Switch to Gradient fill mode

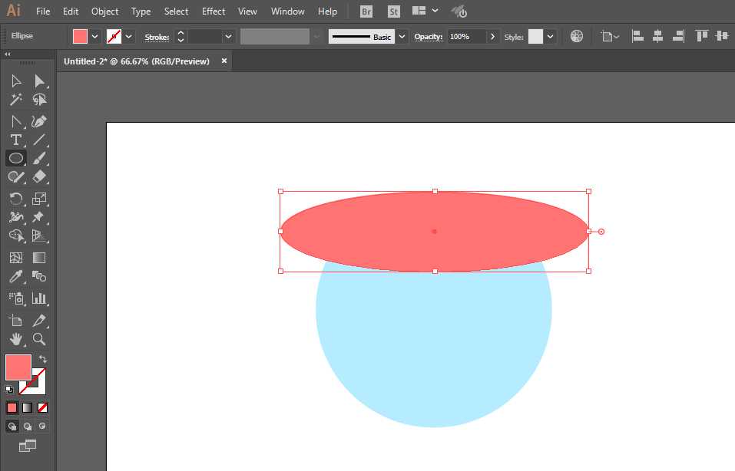click(x=27, y=408)
